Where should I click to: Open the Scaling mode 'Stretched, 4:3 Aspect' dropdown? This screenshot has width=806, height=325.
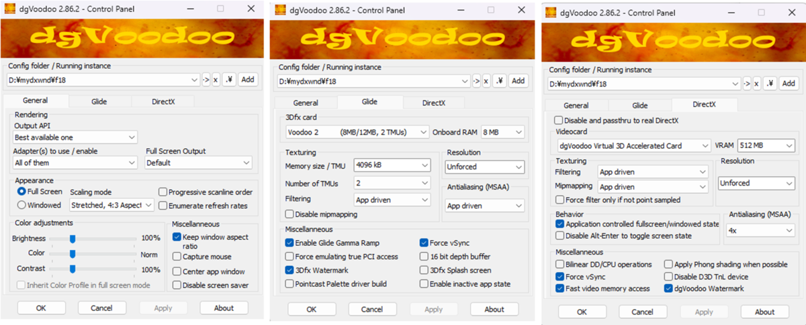[x=111, y=205]
